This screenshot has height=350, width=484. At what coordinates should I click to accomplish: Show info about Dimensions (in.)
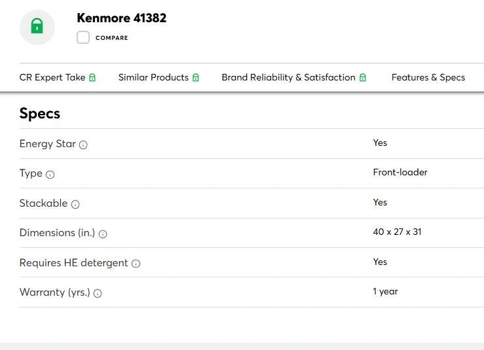[x=103, y=234]
